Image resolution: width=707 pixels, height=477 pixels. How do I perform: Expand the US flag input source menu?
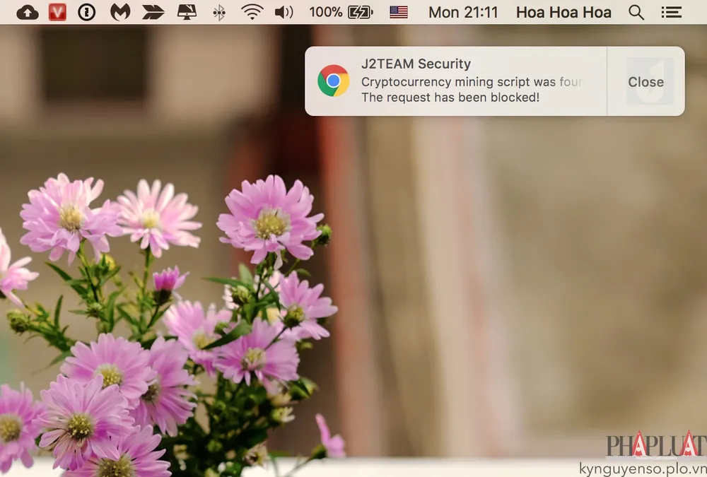[399, 12]
